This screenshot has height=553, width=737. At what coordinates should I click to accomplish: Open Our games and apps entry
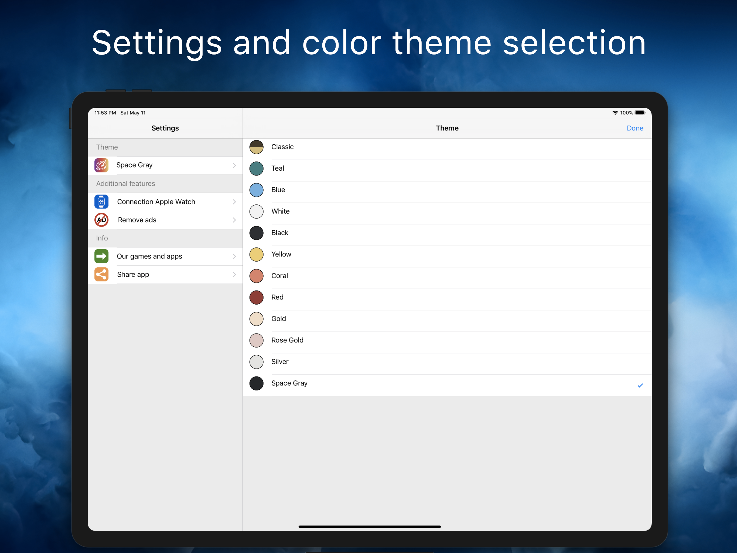tap(149, 256)
